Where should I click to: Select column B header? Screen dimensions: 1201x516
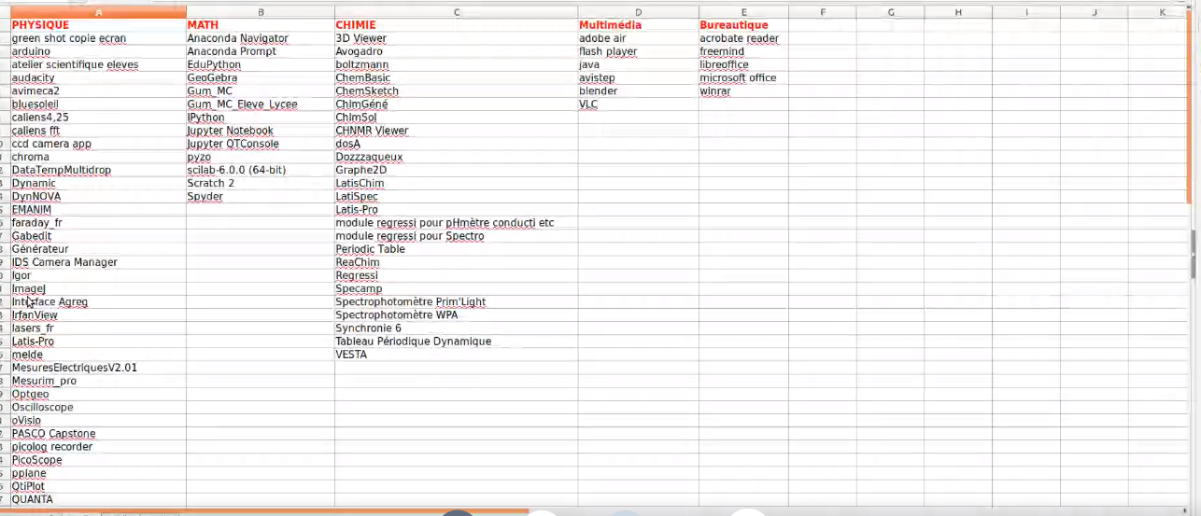click(261, 12)
